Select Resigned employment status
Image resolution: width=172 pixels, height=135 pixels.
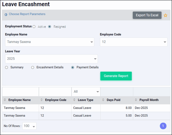(x=50, y=27)
